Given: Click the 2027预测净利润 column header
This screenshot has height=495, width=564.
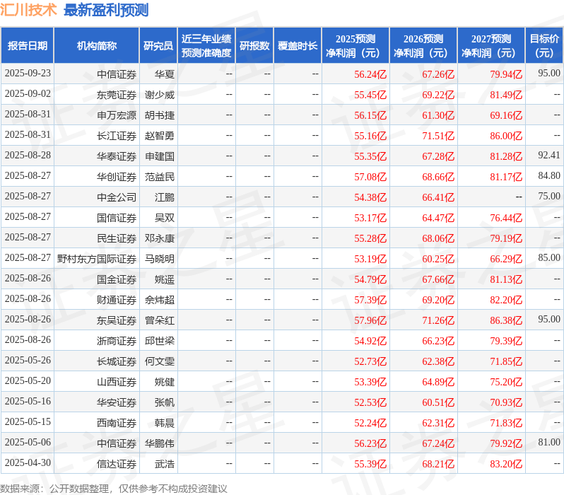Looking at the screenshot, I should click(x=491, y=46).
